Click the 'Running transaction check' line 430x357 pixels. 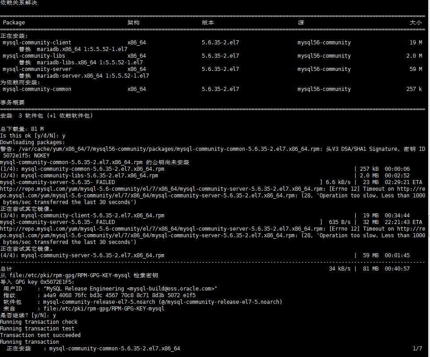[x=39, y=322]
